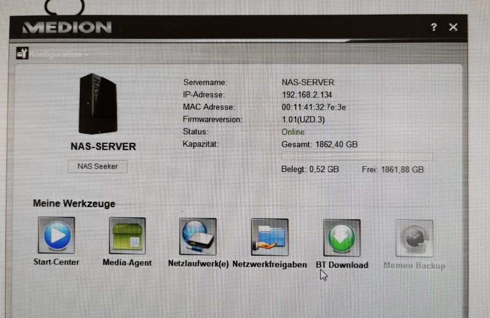Close the Medion NAS window
The height and width of the screenshot is (318, 490).
[x=453, y=27]
